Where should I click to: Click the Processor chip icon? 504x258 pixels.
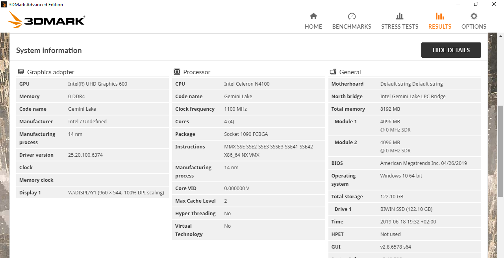(177, 71)
